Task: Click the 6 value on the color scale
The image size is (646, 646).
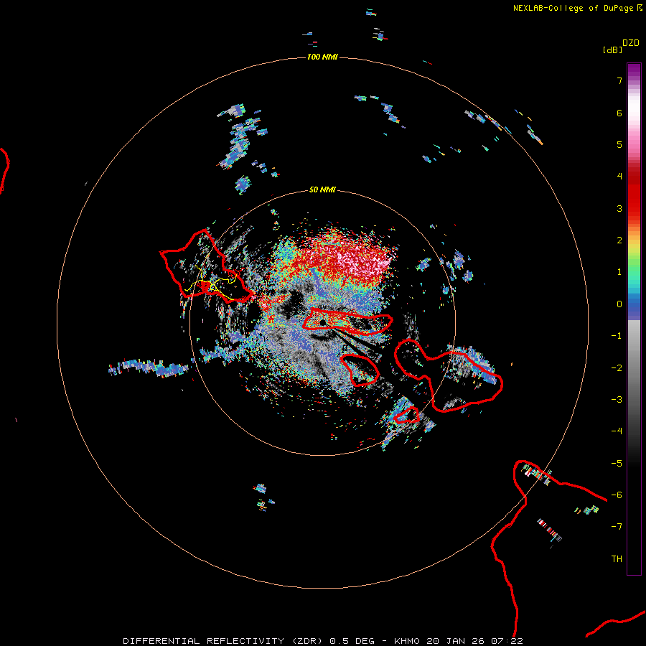Action: (619, 113)
